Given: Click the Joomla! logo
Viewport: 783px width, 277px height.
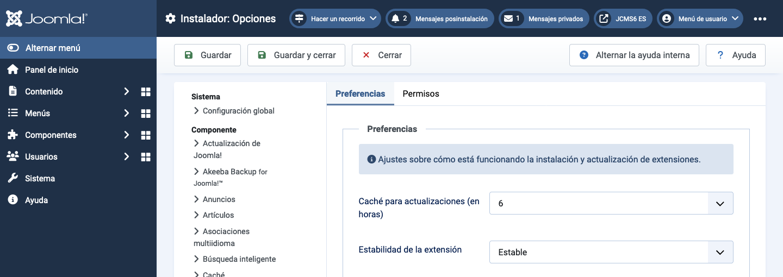Looking at the screenshot, I should (x=47, y=18).
